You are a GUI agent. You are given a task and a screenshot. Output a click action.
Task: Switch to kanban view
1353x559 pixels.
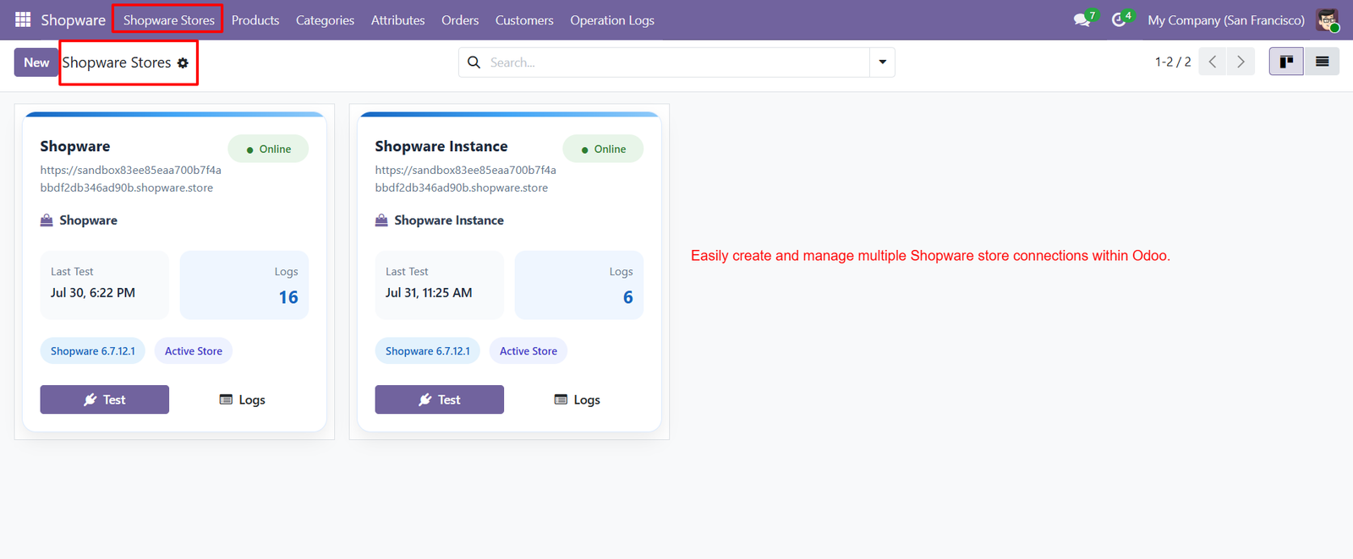(x=1286, y=62)
